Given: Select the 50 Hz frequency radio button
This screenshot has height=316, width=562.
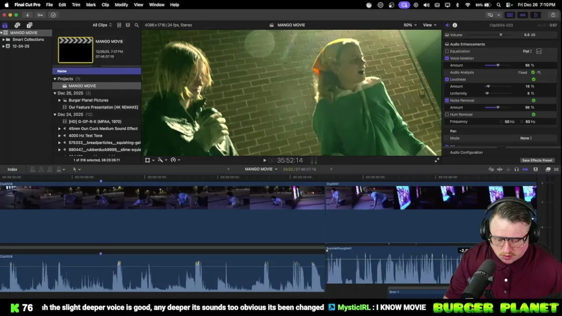Looking at the screenshot, I should (501, 122).
